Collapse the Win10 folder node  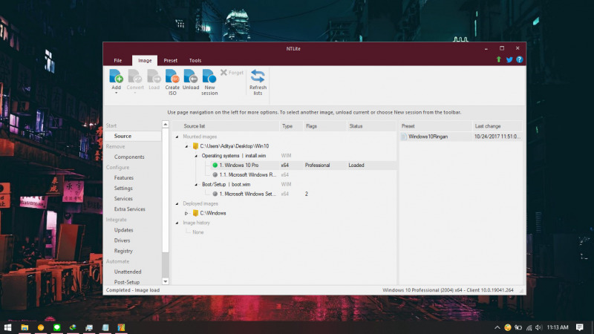coord(186,146)
